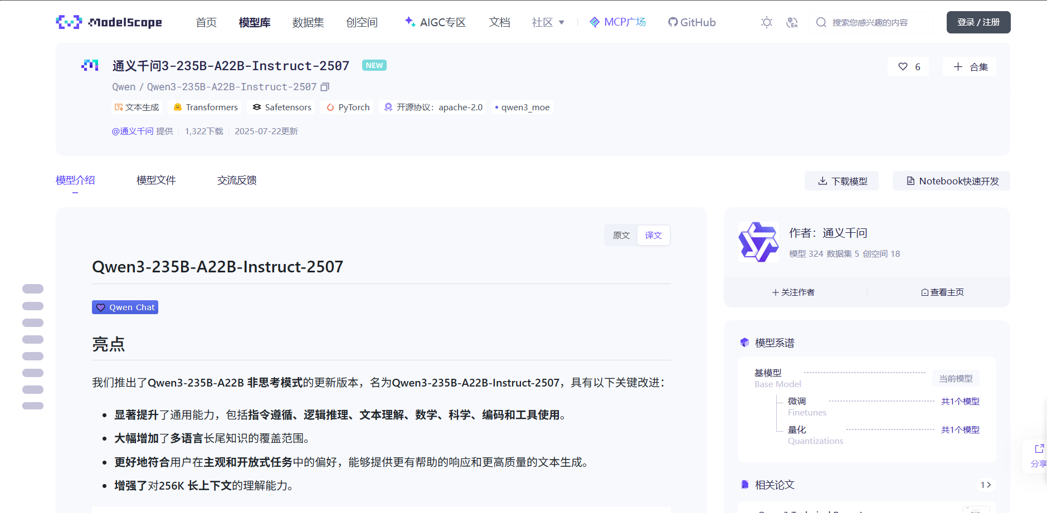1047x513 pixels.
Task: Expand the 相关论文 papers list
Action: 985,485
